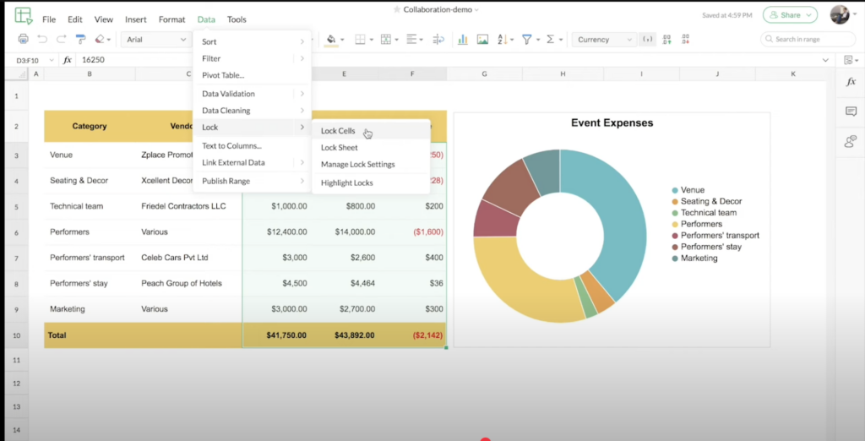Click the star favorite icon beside title
865x441 pixels.
pyautogui.click(x=397, y=9)
